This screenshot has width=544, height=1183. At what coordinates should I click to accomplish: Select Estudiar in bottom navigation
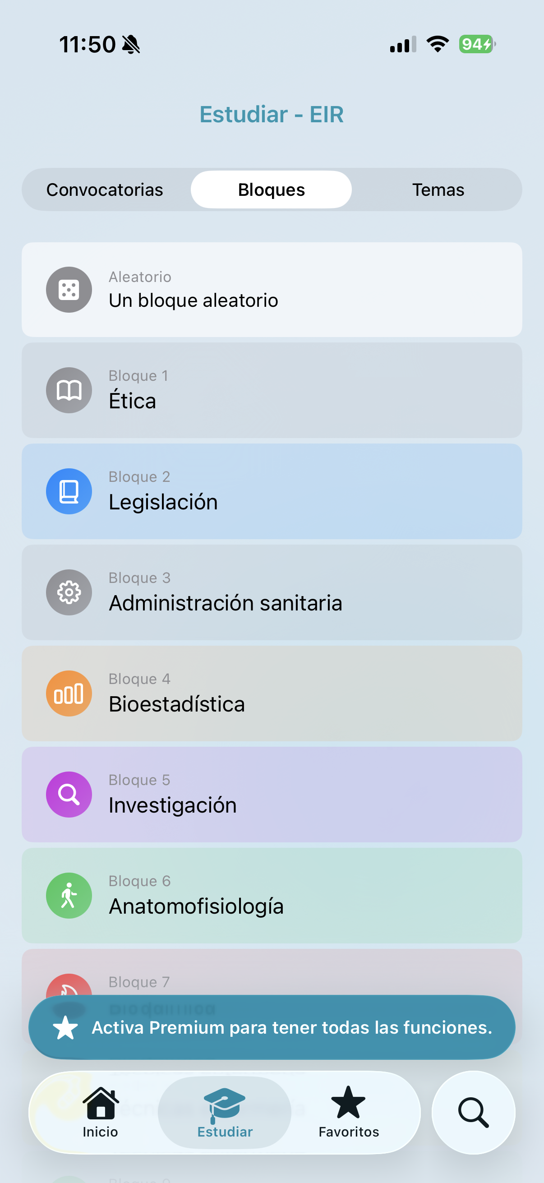(225, 1112)
